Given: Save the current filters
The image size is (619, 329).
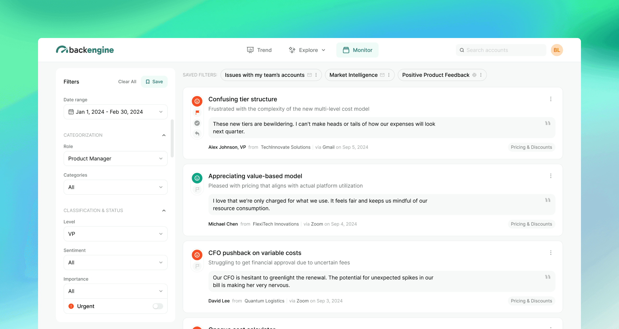Looking at the screenshot, I should pyautogui.click(x=154, y=82).
